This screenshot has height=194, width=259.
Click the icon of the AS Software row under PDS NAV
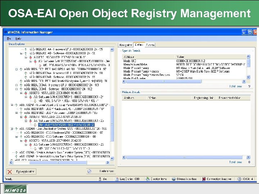[35, 61]
